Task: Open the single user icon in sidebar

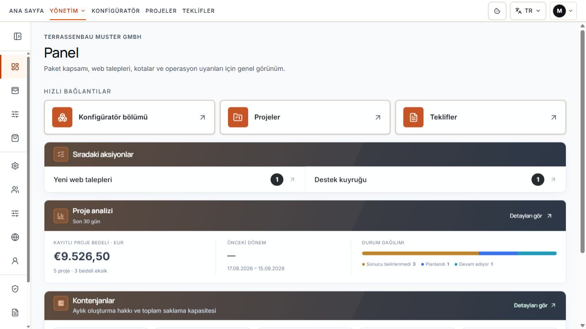Action: [15, 261]
